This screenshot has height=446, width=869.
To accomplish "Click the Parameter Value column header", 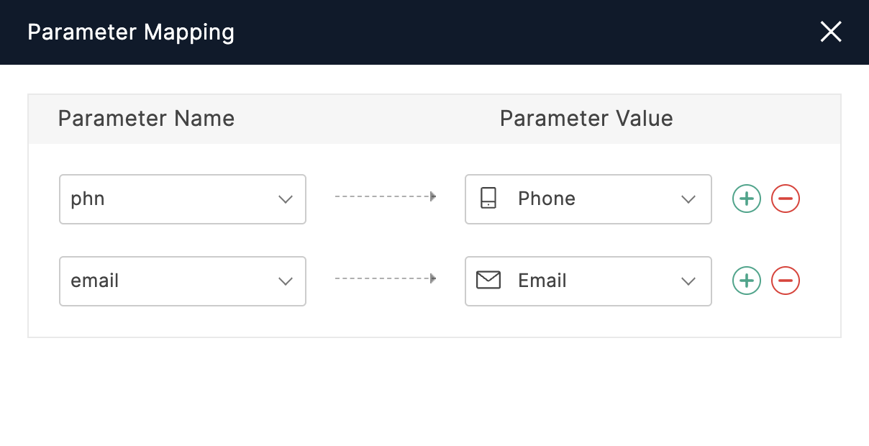I will pyautogui.click(x=586, y=119).
